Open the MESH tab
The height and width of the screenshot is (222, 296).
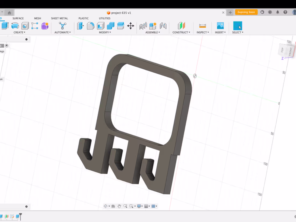point(37,18)
